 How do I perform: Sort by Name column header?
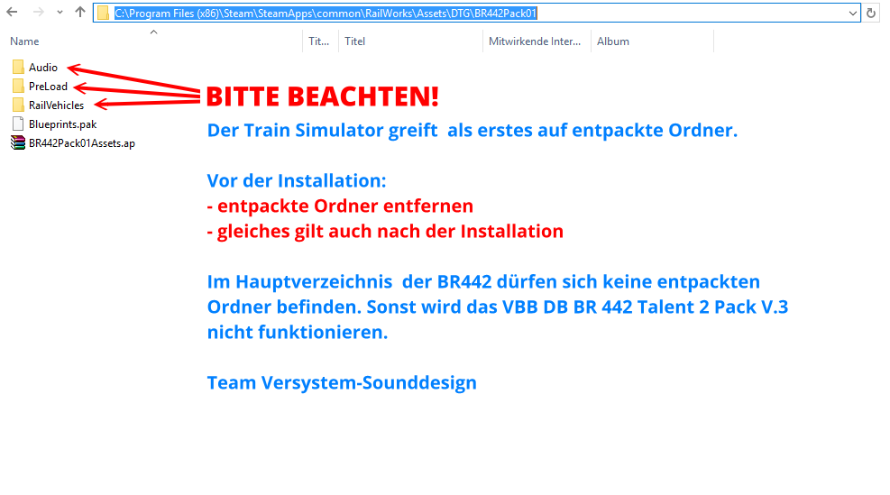(24, 41)
